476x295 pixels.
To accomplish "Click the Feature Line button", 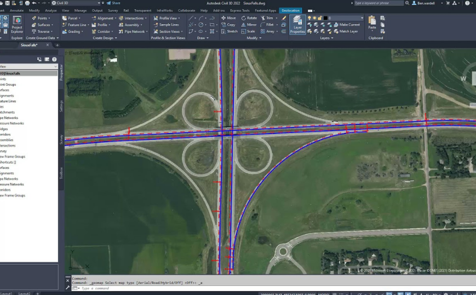I will pyautogui.click(x=75, y=25).
